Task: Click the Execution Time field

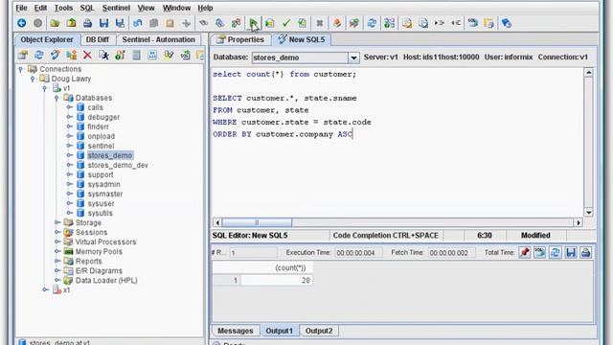Action: point(357,253)
